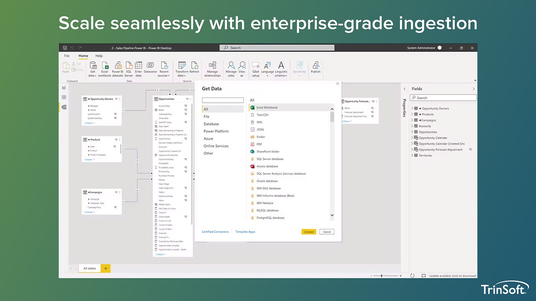
Task: Open the Certified Connectors link
Action: [x=215, y=232]
